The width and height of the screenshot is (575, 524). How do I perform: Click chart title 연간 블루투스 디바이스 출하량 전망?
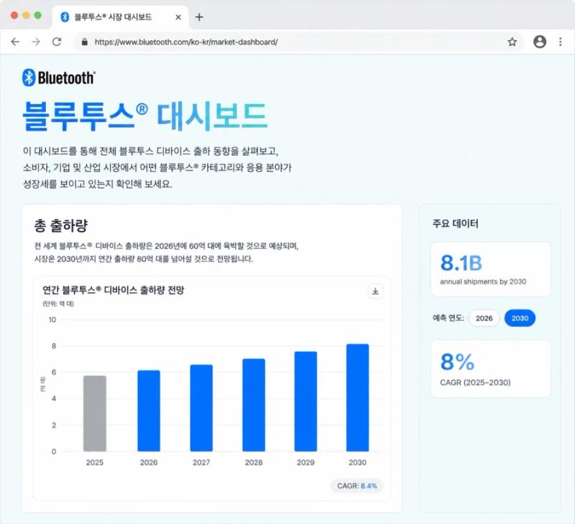tap(114, 290)
